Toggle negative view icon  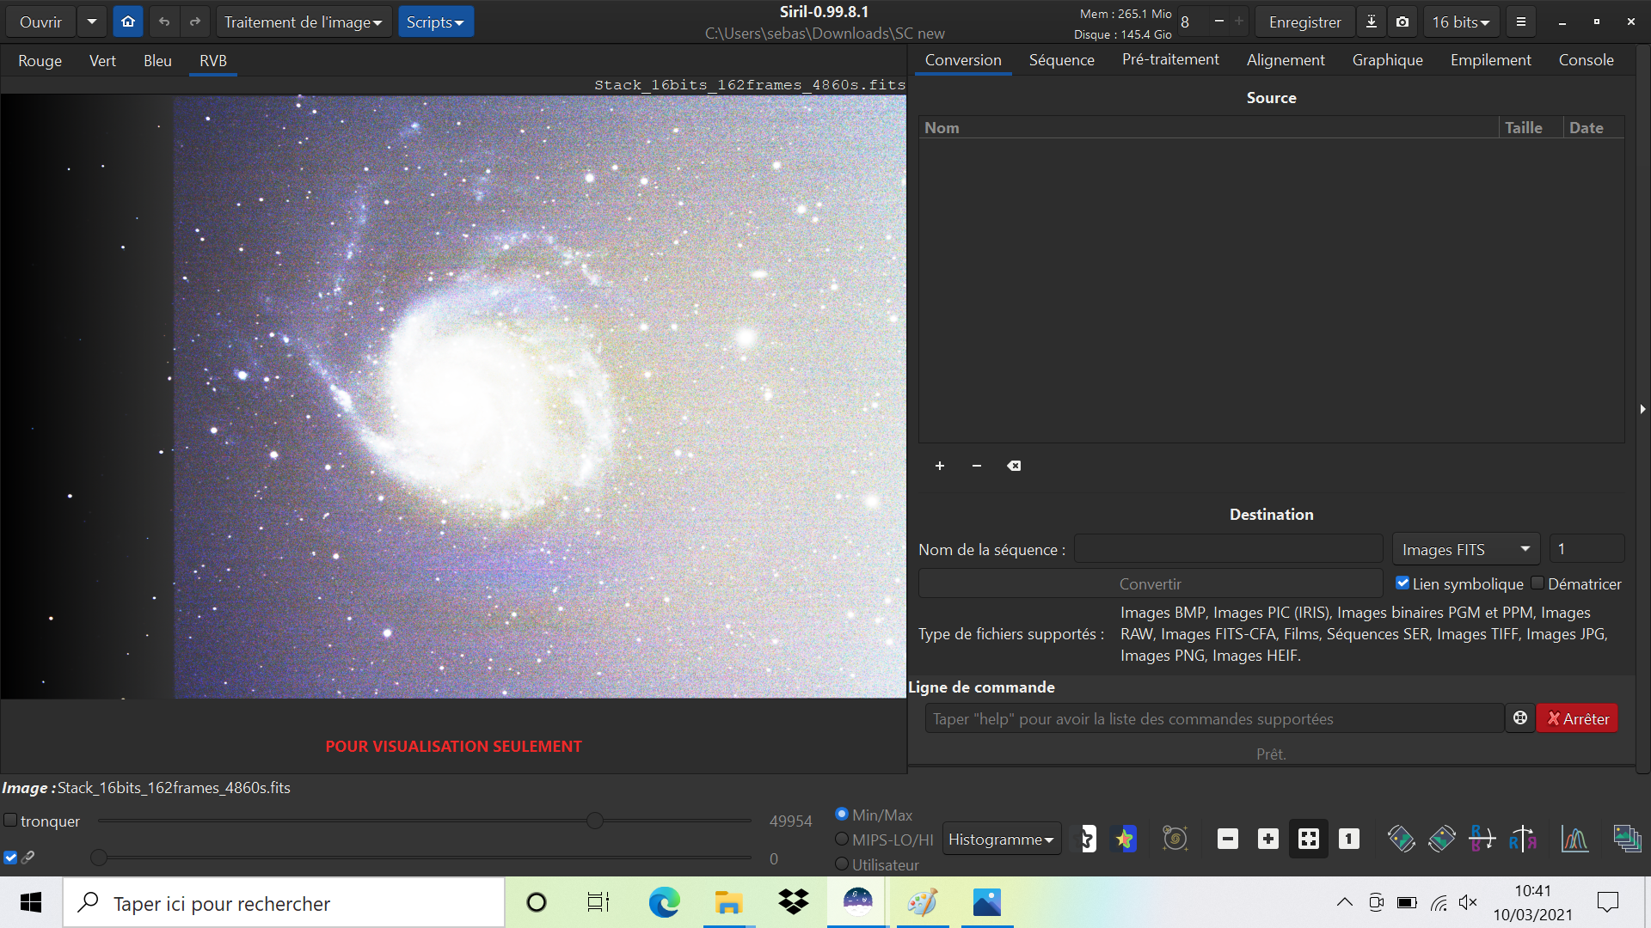pos(1088,839)
